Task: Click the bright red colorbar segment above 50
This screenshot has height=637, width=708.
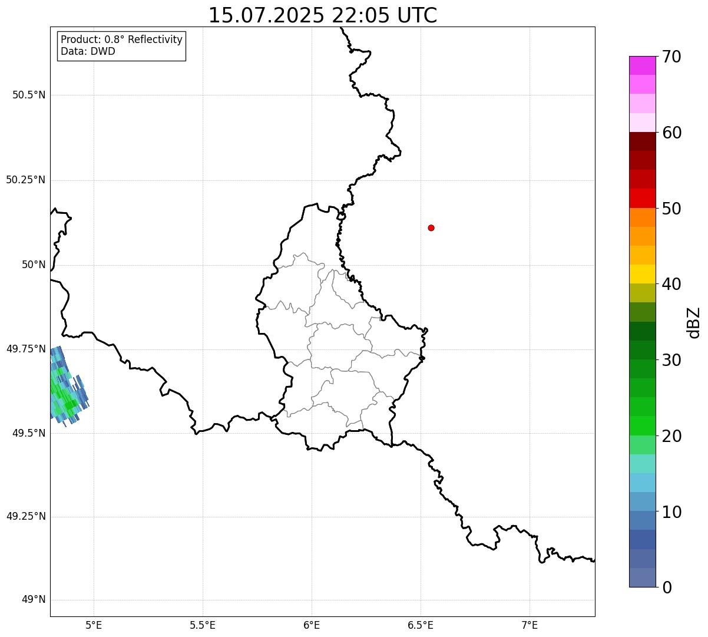Action: (642, 198)
